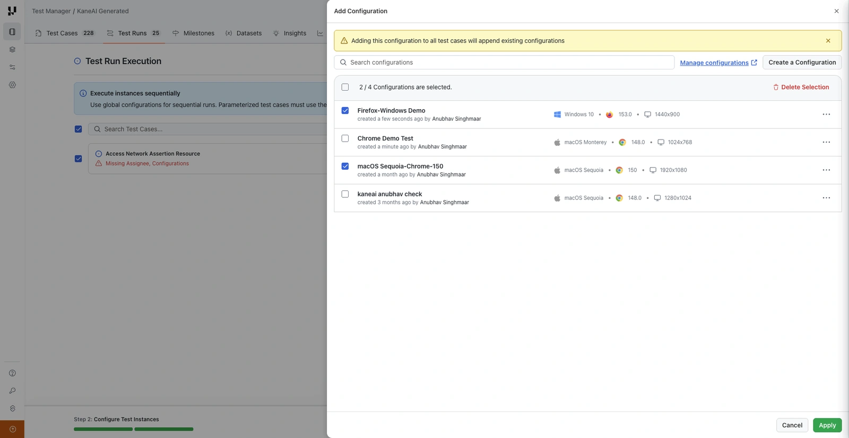Focus the Search Test Cases field

(x=207, y=129)
